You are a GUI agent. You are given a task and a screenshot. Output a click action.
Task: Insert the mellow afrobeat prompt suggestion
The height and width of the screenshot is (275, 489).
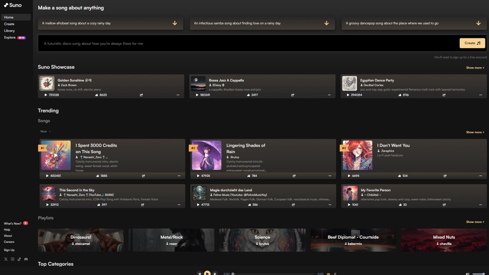110,23
